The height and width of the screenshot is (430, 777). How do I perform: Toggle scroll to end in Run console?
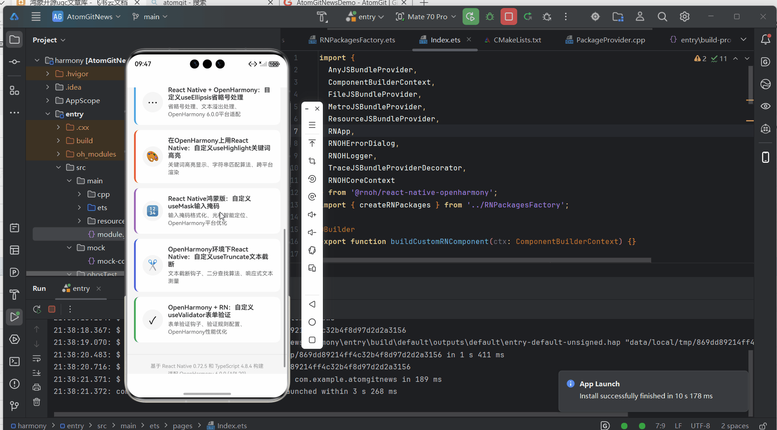pyautogui.click(x=37, y=372)
